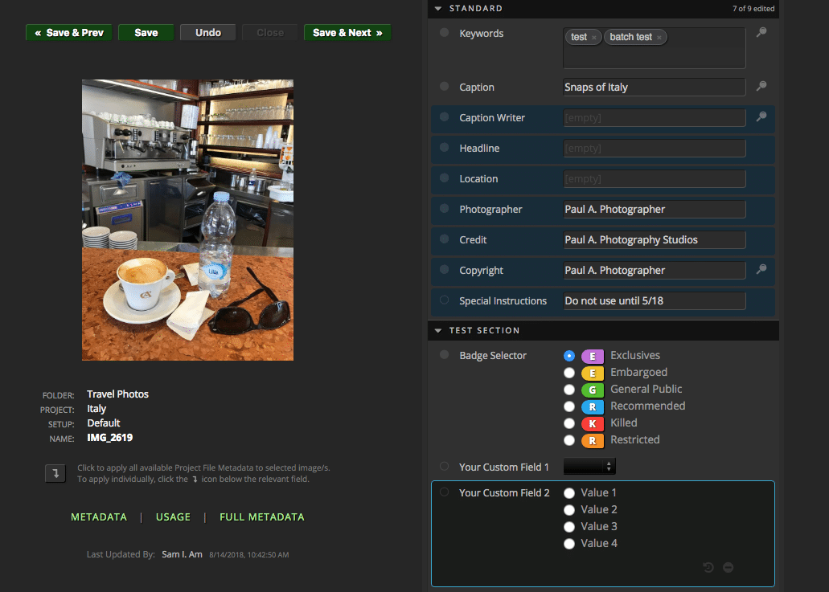This screenshot has width=829, height=592.
Task: Click the search icon for Caption Writer
Action: coord(761,117)
